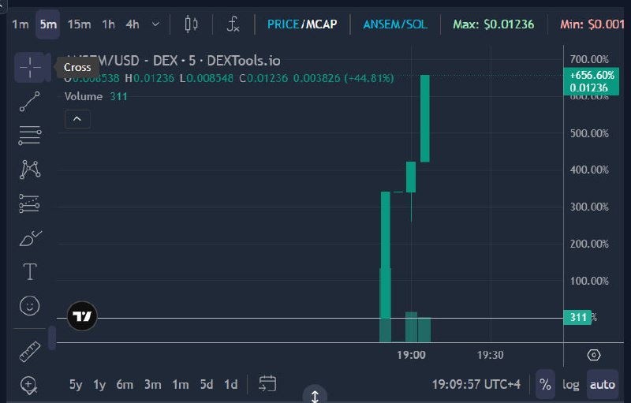Toggle the auto scale mode
The image size is (631, 403).
point(603,385)
